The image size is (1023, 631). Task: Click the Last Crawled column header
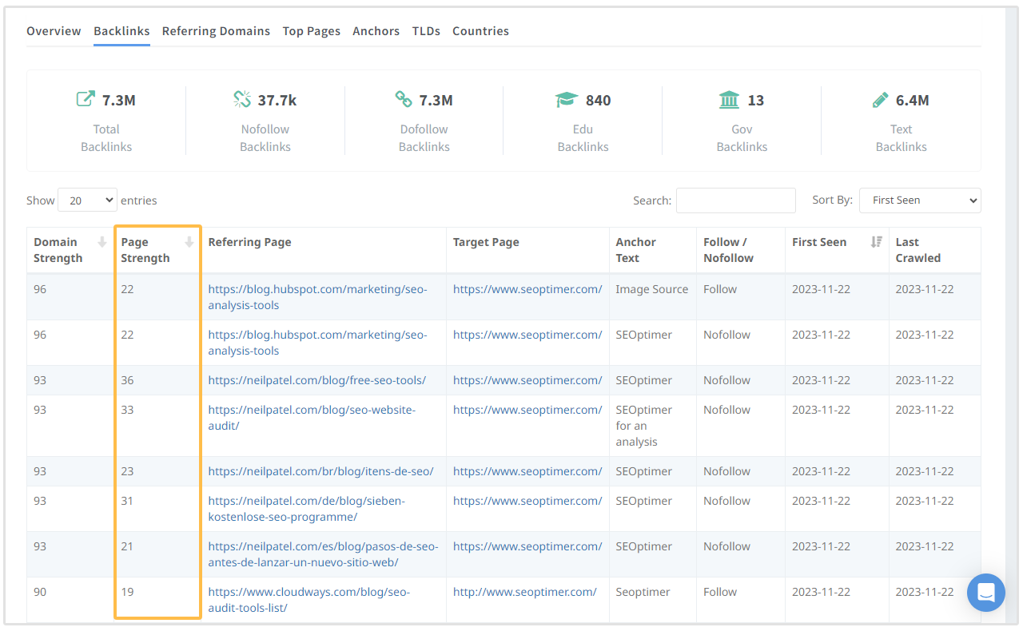click(918, 250)
